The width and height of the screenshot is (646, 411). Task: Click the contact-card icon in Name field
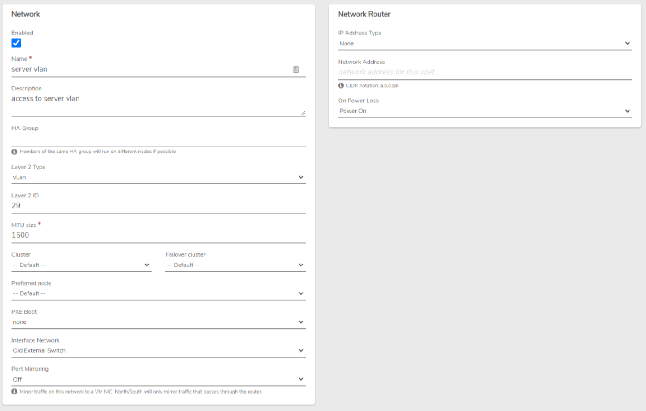pyautogui.click(x=296, y=69)
